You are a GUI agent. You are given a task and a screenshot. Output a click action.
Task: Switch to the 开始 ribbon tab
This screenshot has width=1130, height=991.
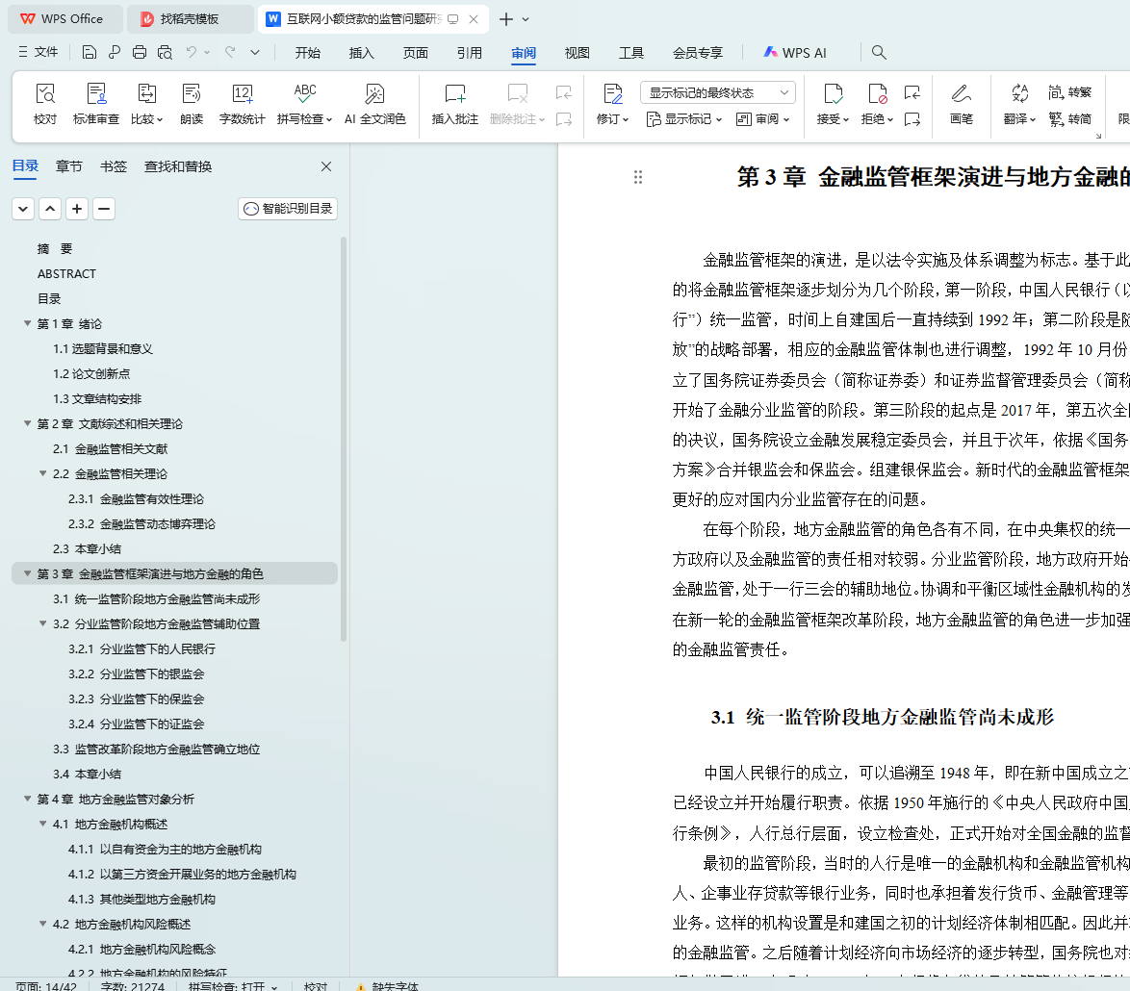tap(308, 53)
